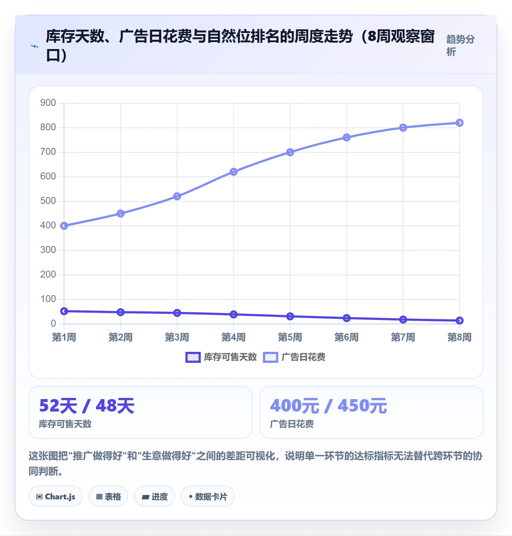The width and height of the screenshot is (512, 536).
Task: Click the 库存可售天数 data point at 第2周
Action: pyautogui.click(x=121, y=312)
